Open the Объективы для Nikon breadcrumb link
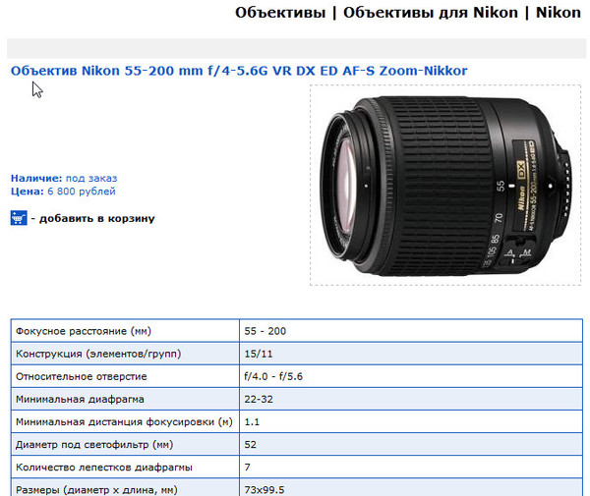 [431, 13]
